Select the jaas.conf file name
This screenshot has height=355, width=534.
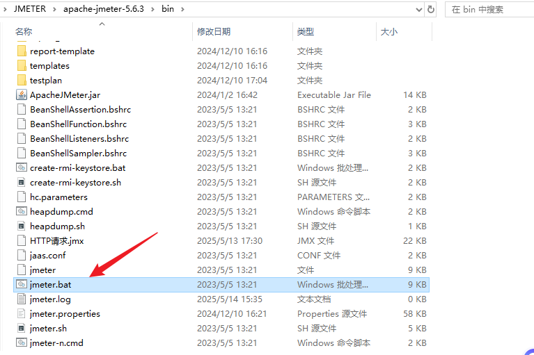(47, 256)
